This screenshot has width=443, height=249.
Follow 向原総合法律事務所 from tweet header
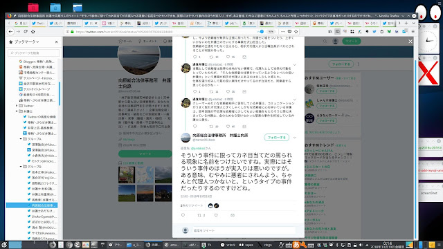(x=277, y=138)
